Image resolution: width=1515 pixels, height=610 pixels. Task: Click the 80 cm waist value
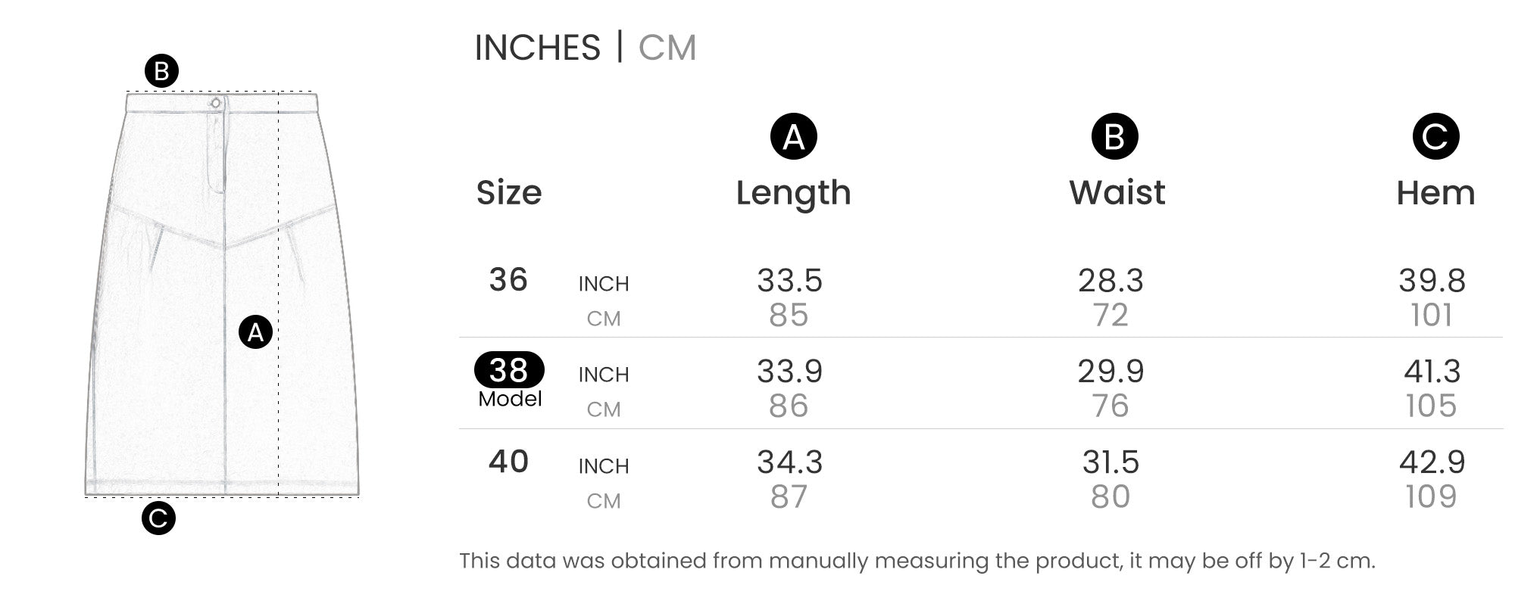pyautogui.click(x=1110, y=497)
